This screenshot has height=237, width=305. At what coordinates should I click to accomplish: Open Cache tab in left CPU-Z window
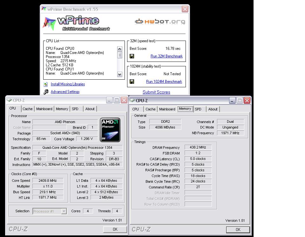28,109
